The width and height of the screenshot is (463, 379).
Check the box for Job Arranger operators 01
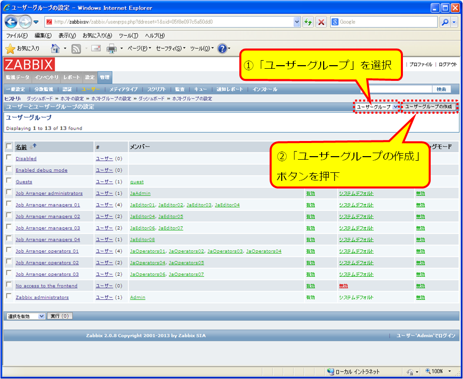pos(9,250)
